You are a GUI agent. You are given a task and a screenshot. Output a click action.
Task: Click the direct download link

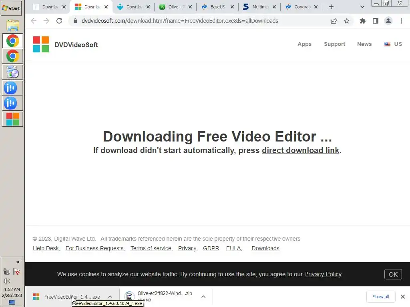300,150
